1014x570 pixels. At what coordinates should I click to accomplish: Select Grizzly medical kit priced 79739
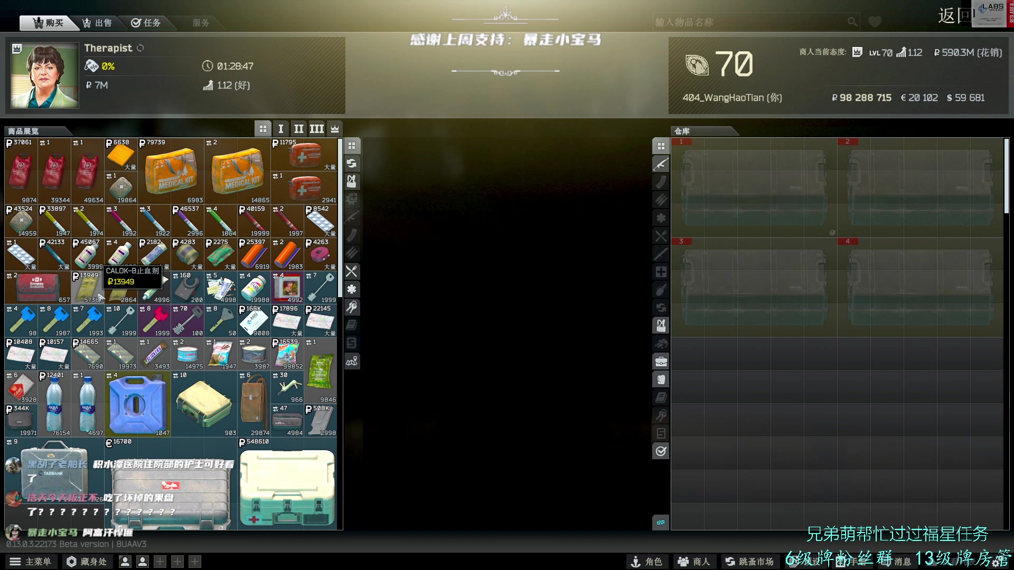[171, 172]
